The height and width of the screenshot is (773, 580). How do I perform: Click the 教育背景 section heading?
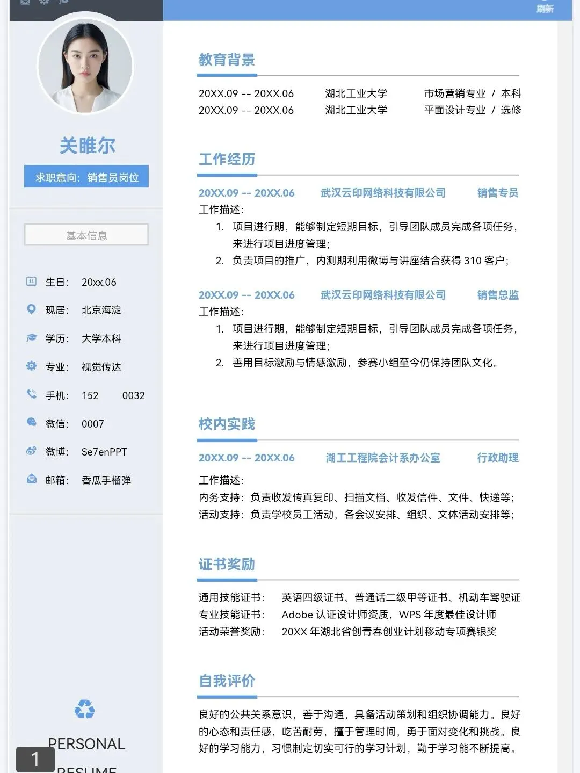pos(227,60)
